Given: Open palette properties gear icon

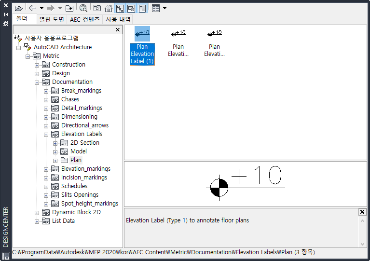Looking at the screenshot, I should 6,24.
